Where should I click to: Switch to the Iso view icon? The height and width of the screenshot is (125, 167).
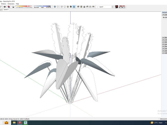click(x=78, y=7)
